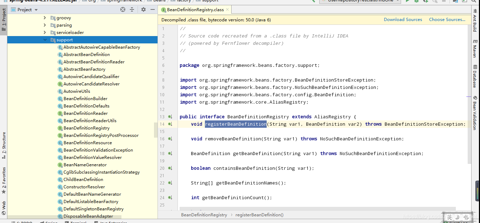
Task: Click the gutter implementation icon on line 13
Action: coord(170,117)
